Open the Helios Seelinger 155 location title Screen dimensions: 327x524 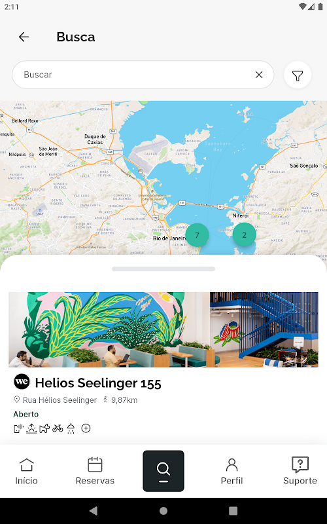pos(98,383)
